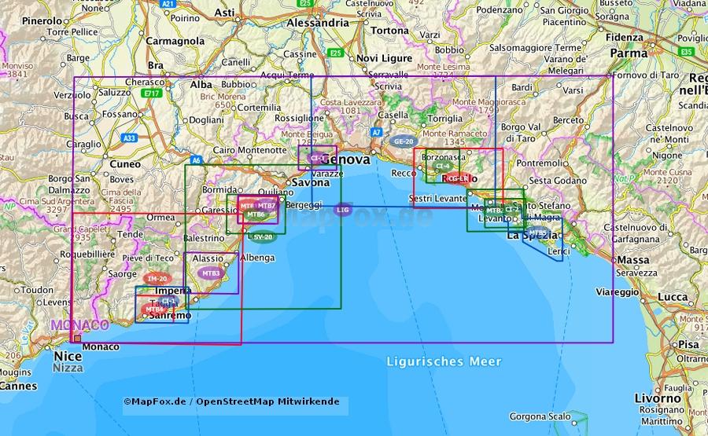Select the blue MTB5 marker near La Spezia
708x436 pixels.
[x=537, y=233]
